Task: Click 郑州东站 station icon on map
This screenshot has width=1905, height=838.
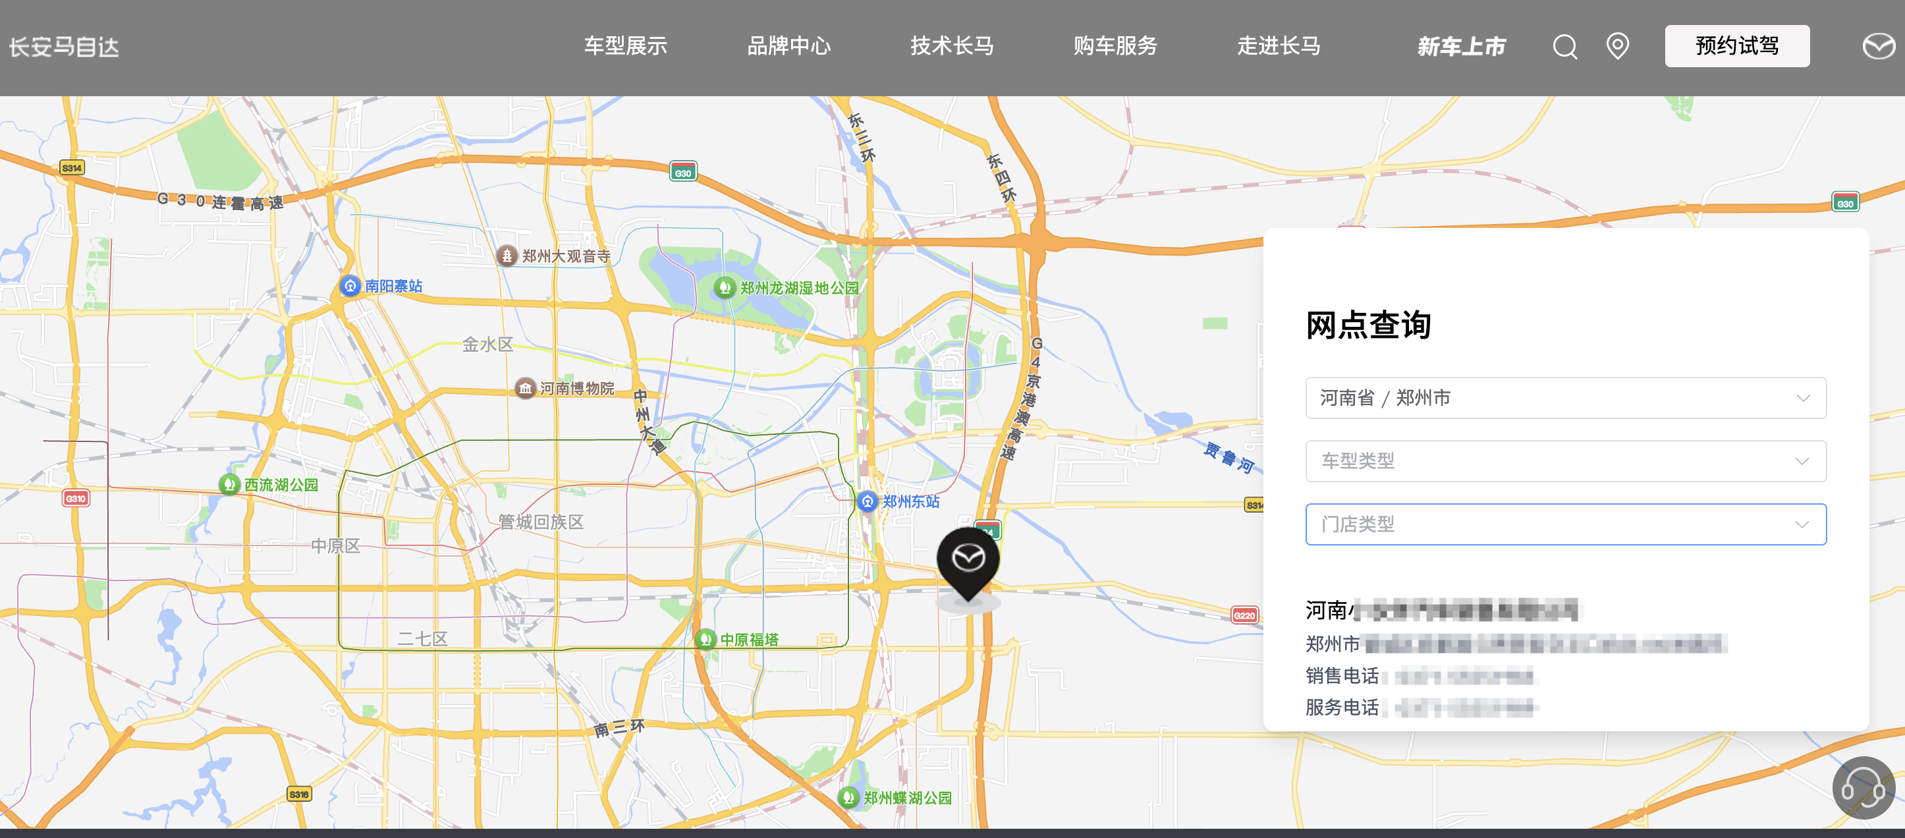Action: (867, 501)
